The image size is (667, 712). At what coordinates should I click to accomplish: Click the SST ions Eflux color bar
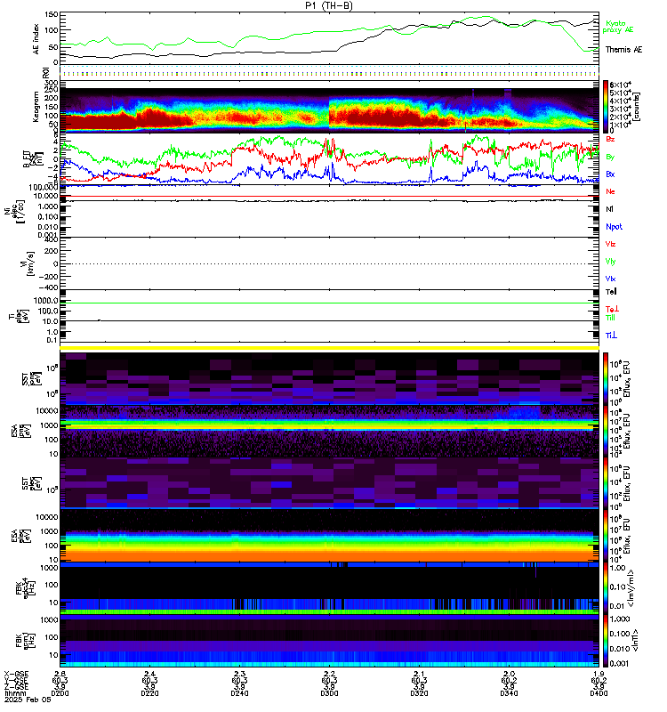click(x=606, y=378)
